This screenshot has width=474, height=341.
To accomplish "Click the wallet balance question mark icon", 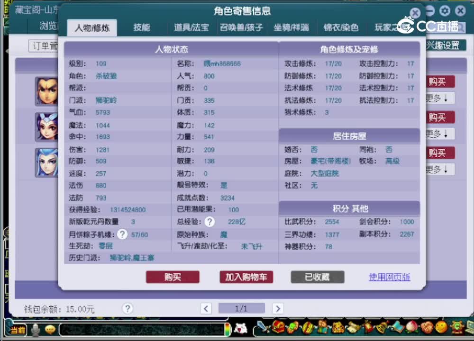I will click(127, 308).
